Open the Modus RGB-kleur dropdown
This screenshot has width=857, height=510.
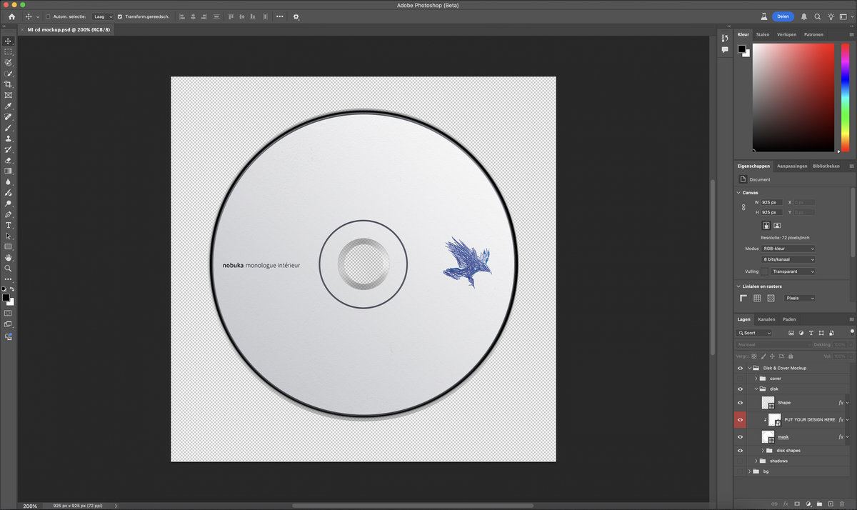[x=788, y=249]
